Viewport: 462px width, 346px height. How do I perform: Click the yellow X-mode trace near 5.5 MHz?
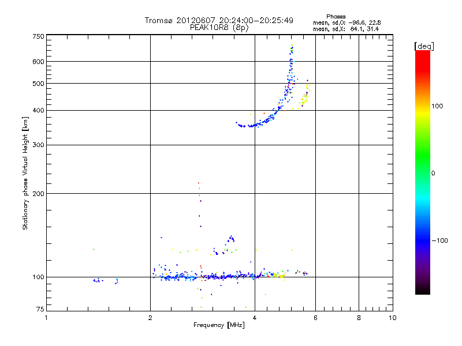[305, 97]
